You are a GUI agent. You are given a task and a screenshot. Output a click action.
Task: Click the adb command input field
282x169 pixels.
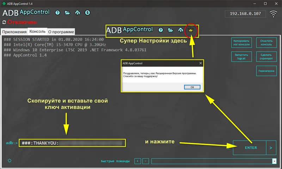72,143
